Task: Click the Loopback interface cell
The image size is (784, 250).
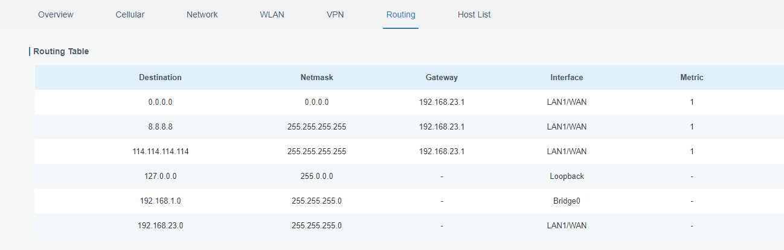Action: pyautogui.click(x=567, y=177)
